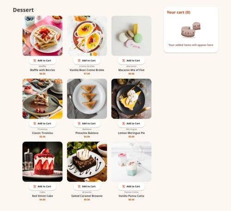Screen dimensions: 231x211
Task: Click cart icon on Tiramisu Add to Cart
Action: [35, 124]
